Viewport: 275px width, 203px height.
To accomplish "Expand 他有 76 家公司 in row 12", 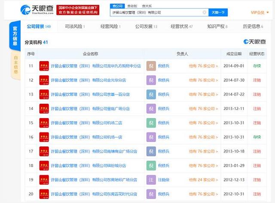I will (203, 80).
